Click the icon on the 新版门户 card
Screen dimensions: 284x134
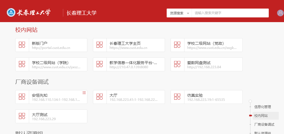[x=22, y=45]
